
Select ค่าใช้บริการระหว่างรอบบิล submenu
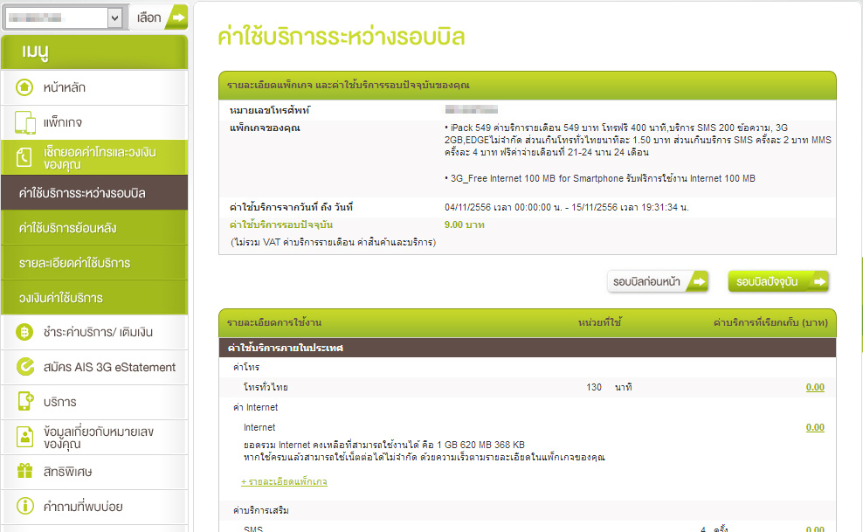pos(94,192)
